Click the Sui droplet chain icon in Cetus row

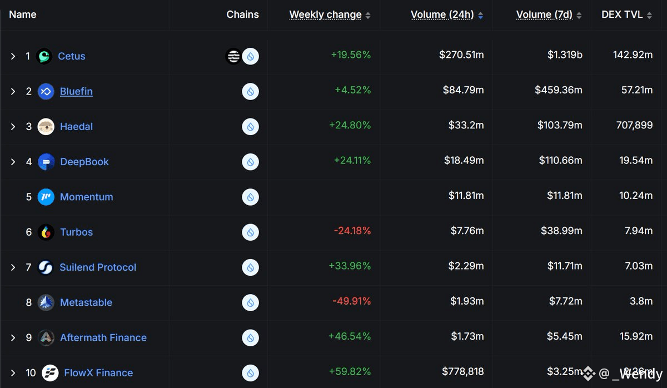250,56
